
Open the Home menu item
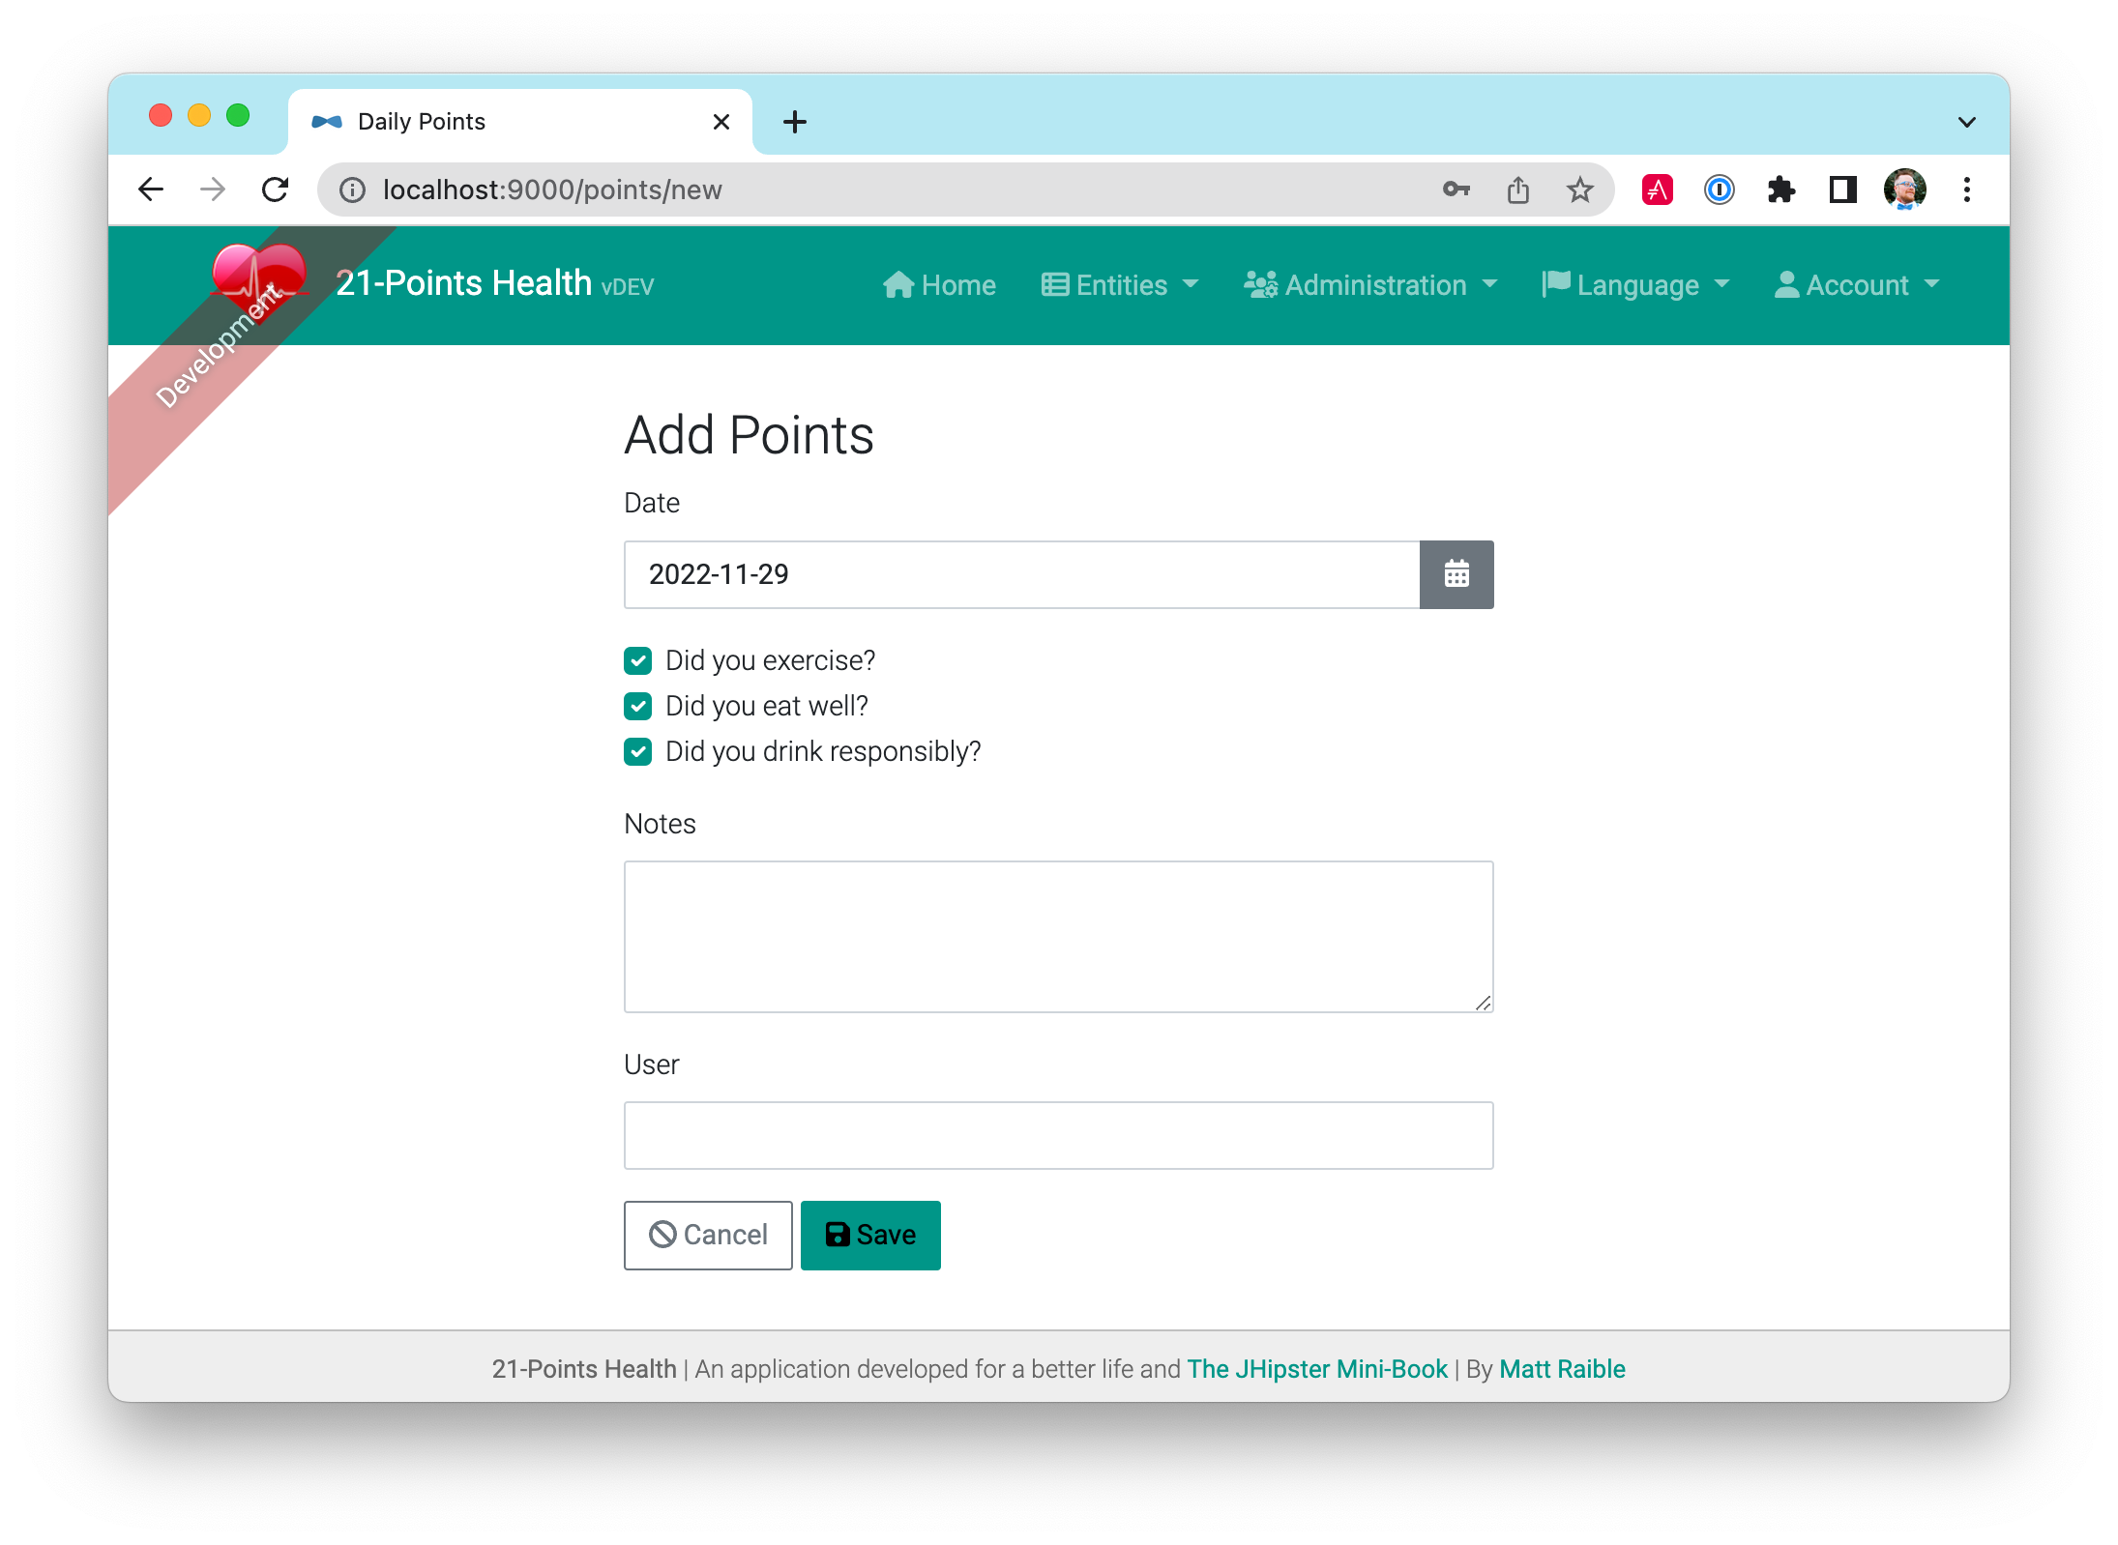939,284
